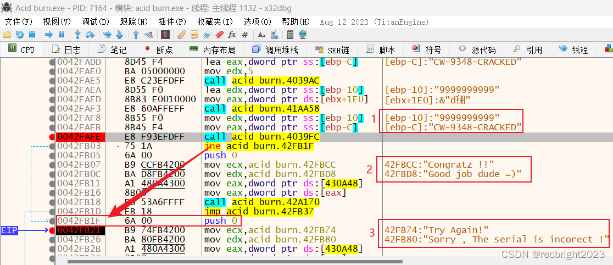Toggle the breakpoint dot at 0042FAF3
This screenshot has height=265, width=613.
(x=52, y=108)
